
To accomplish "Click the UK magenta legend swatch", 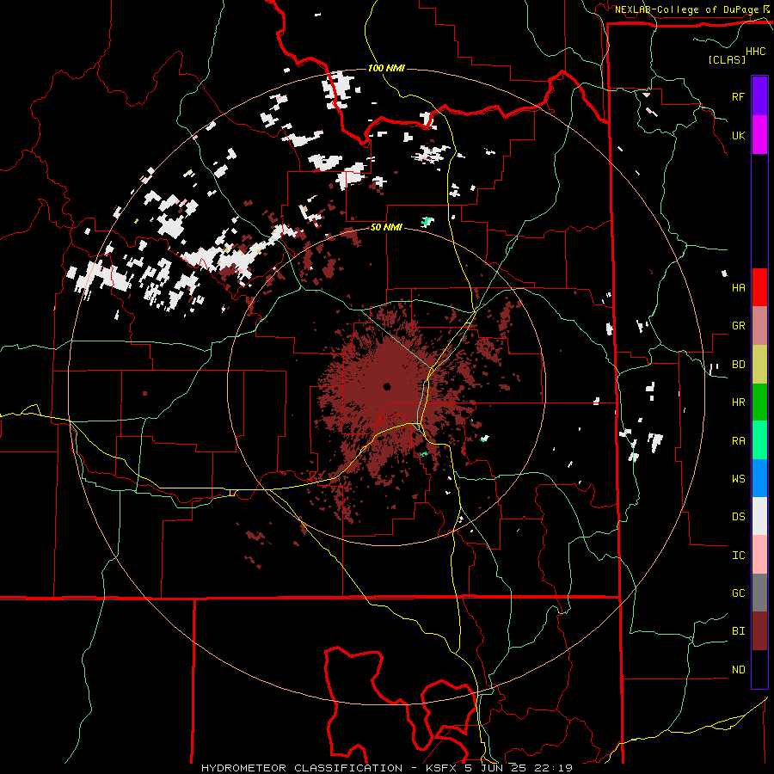I will (x=759, y=135).
